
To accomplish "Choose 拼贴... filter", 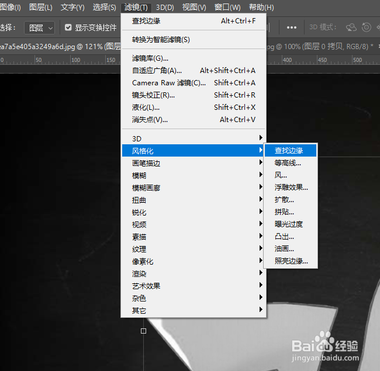I will [x=291, y=212].
